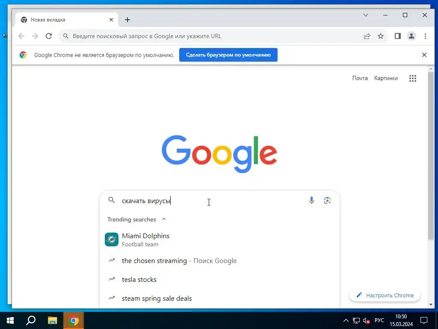The width and height of the screenshot is (438, 329).
Task: Select steam spring sale deals suggestion
Action: tap(219, 298)
